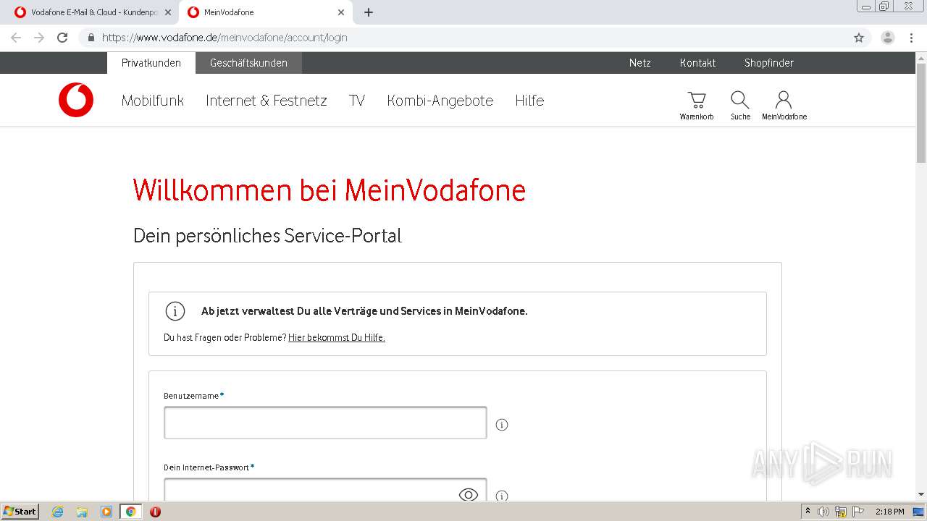Screen dimensions: 927x521
Task: Open the Mobilfunk menu
Action: [x=153, y=101]
